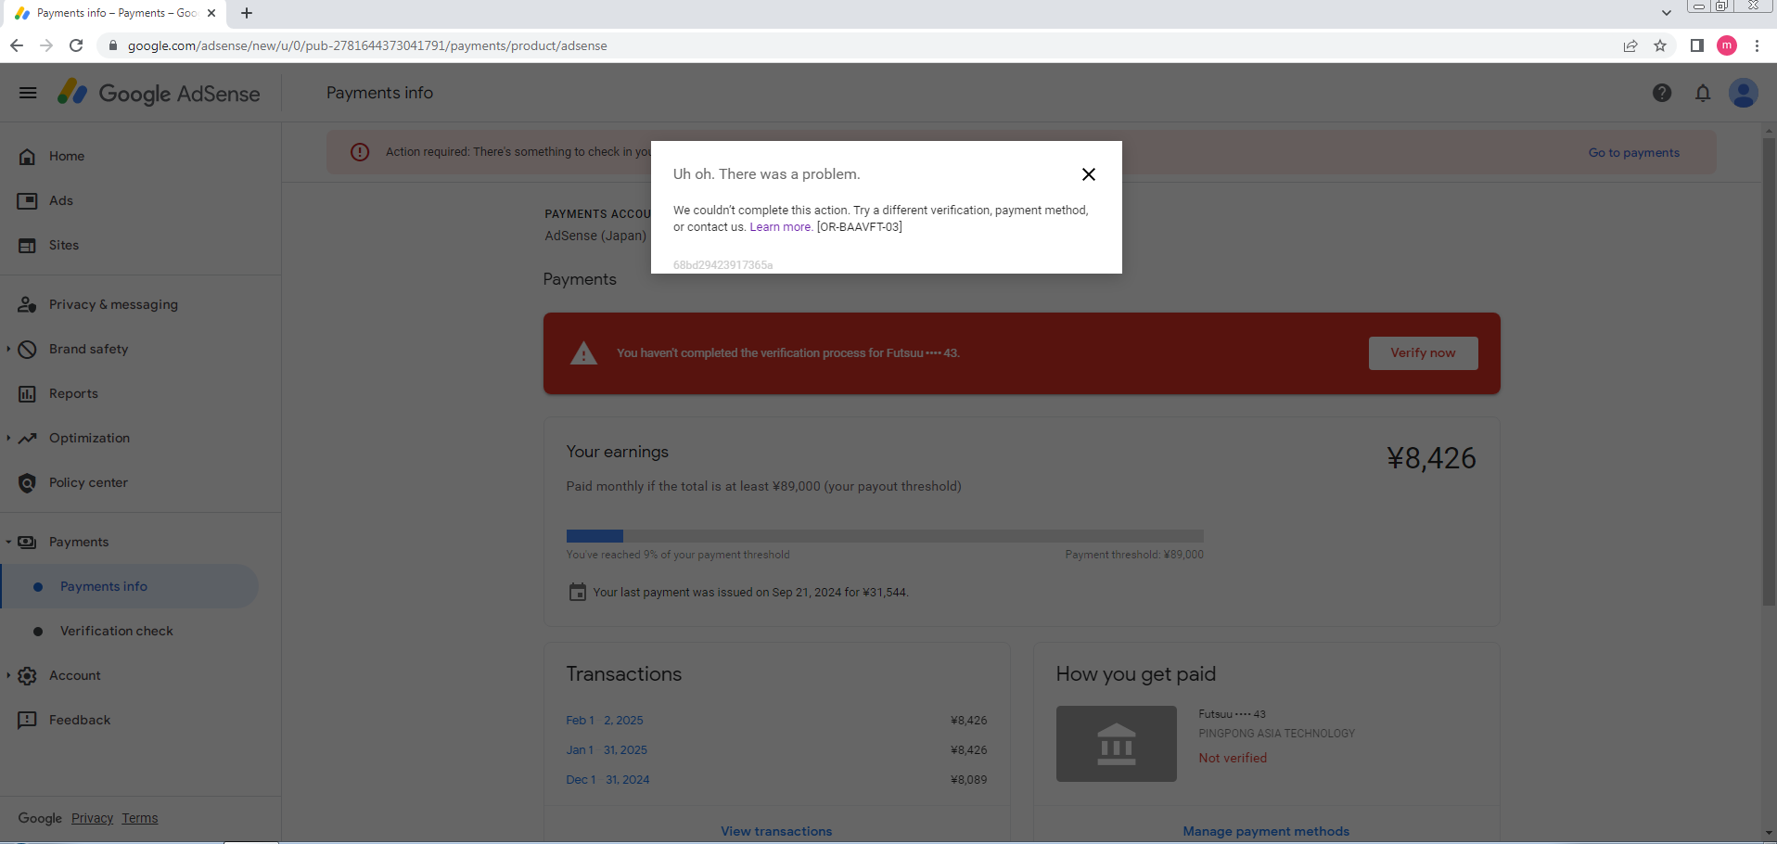Click the Privacy & messaging people icon
Screen dimensions: 1777x844
click(28, 304)
